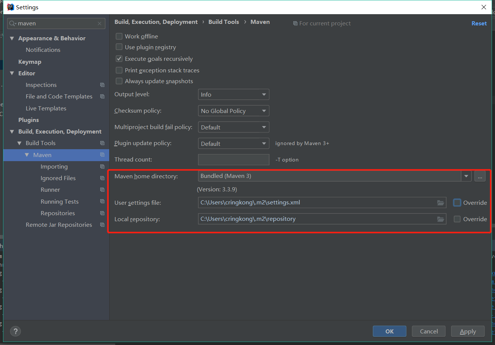Click the ellipsis browse button for Maven home
Image resolution: width=495 pixels, height=345 pixels.
point(480,176)
